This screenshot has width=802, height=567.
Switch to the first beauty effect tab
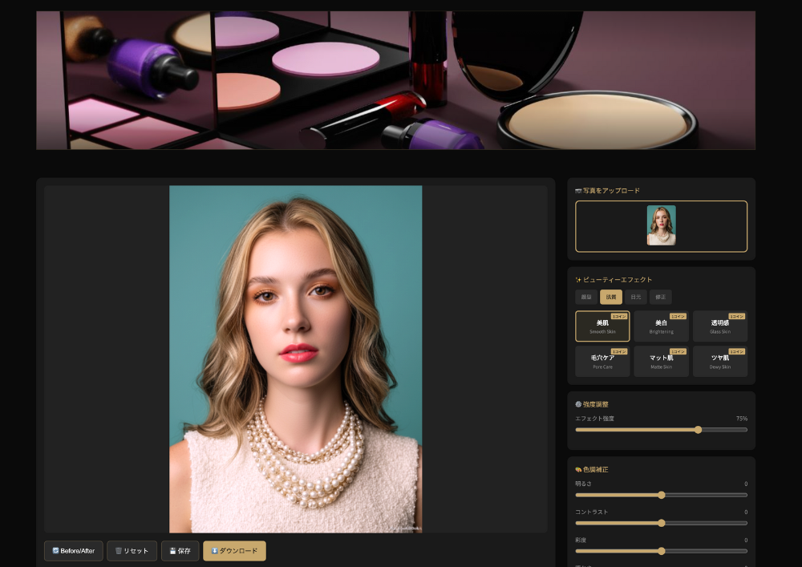[x=586, y=297]
